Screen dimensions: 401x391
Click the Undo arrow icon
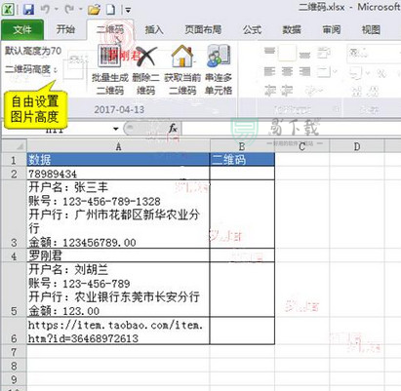point(45,10)
